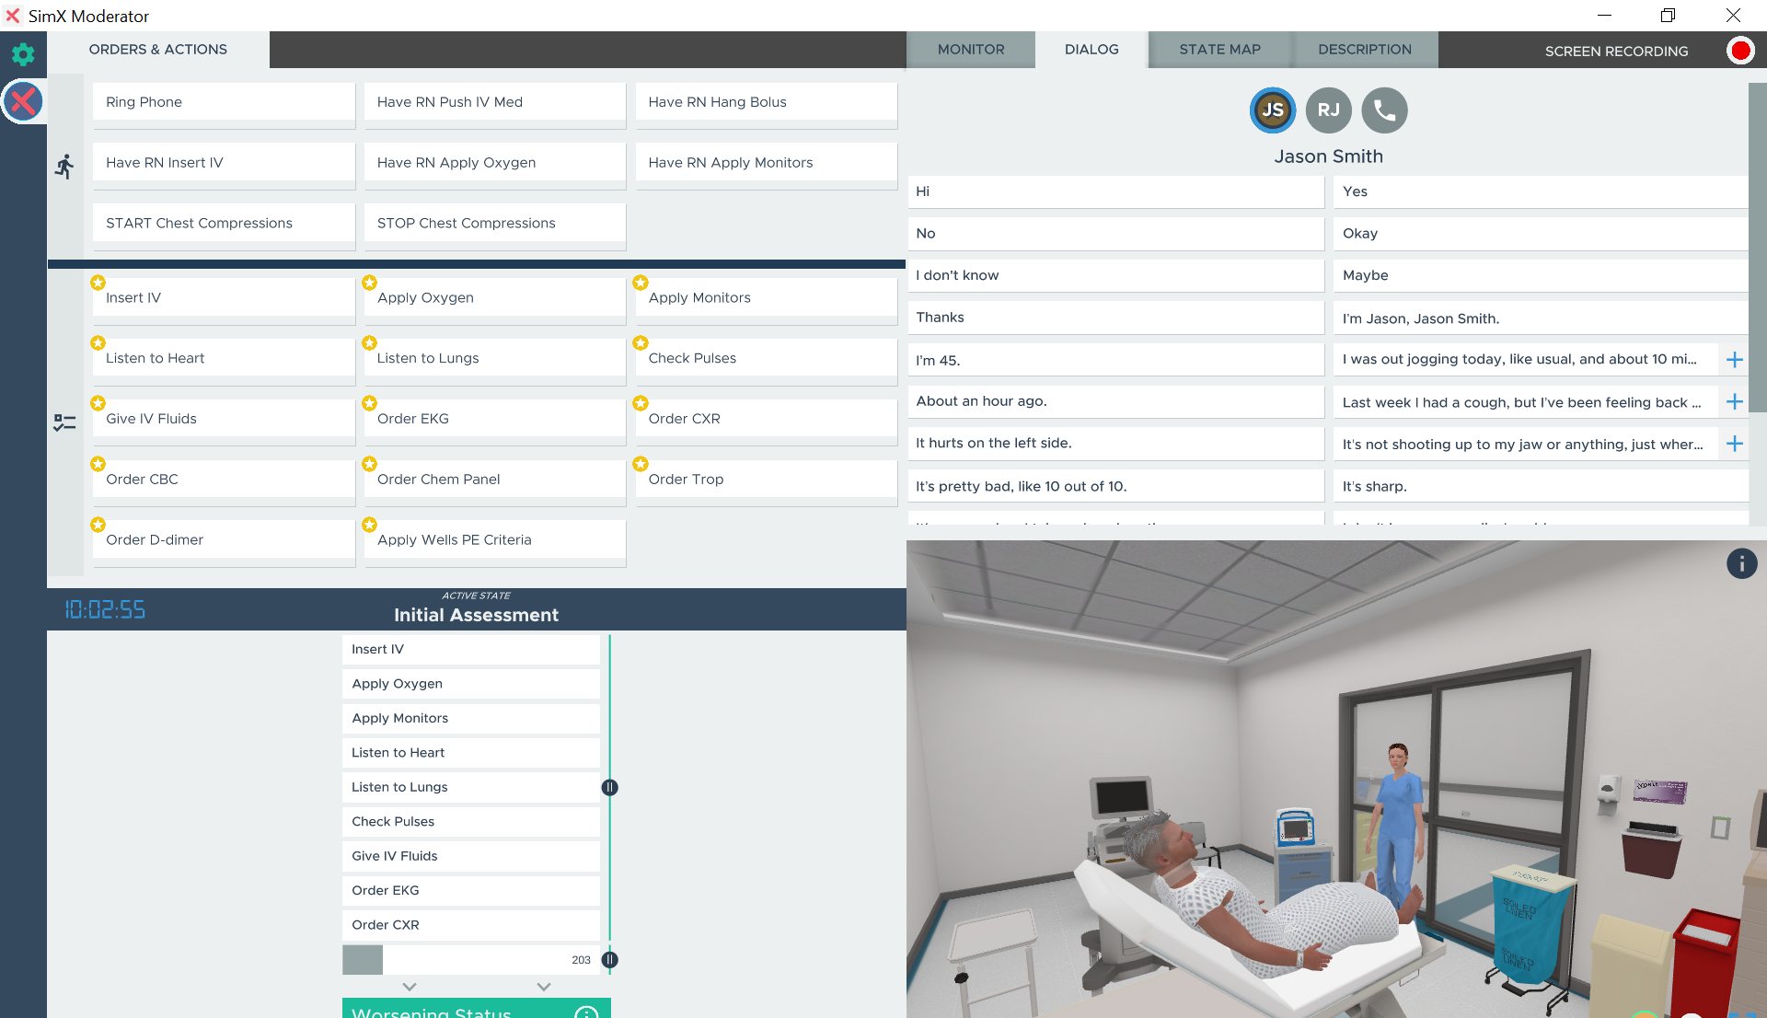Open the phone dialog icon
Screen dimensions: 1767x1018
1384,110
